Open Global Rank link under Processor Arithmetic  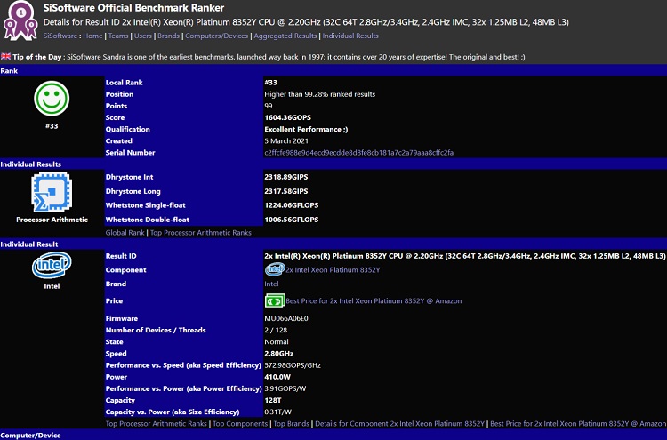(x=125, y=233)
